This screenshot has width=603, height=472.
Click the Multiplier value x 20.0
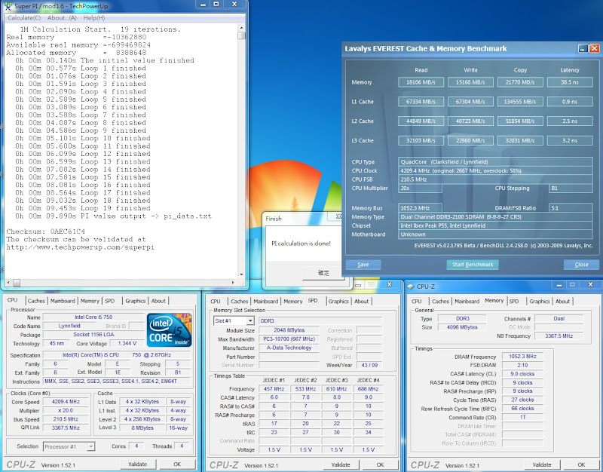(x=66, y=410)
